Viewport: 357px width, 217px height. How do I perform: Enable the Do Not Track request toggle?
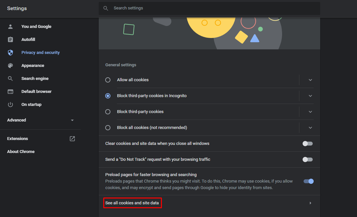click(307, 159)
